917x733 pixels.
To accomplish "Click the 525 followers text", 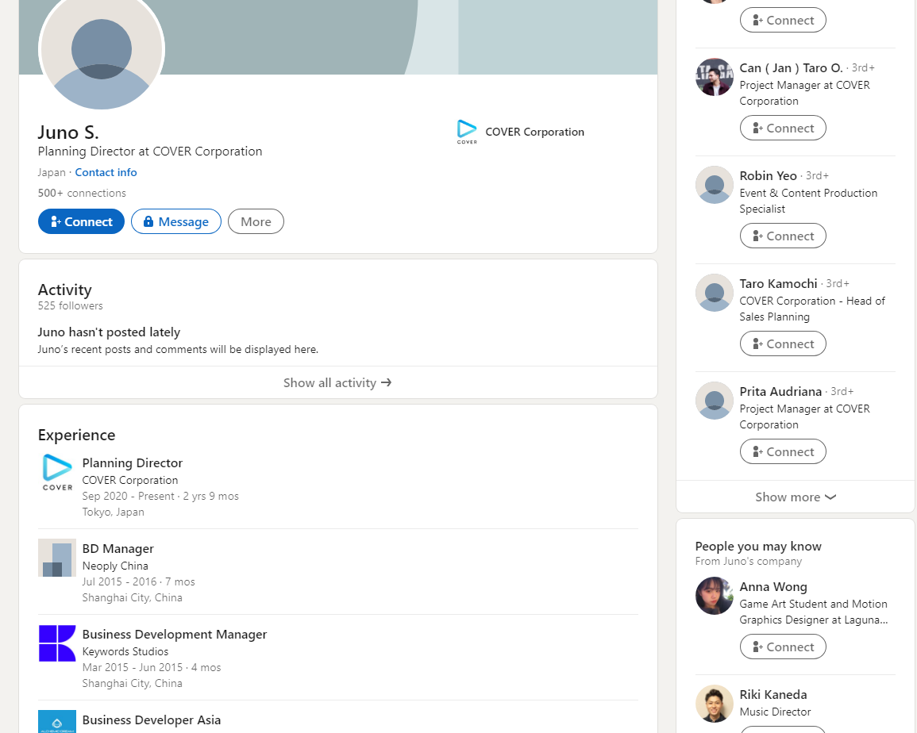I will coord(70,305).
